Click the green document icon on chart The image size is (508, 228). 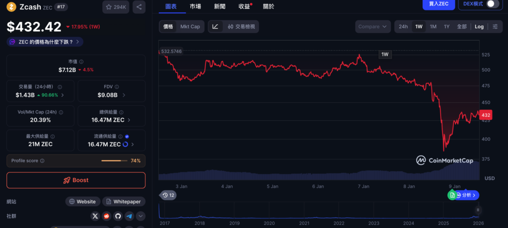[x=452, y=195]
